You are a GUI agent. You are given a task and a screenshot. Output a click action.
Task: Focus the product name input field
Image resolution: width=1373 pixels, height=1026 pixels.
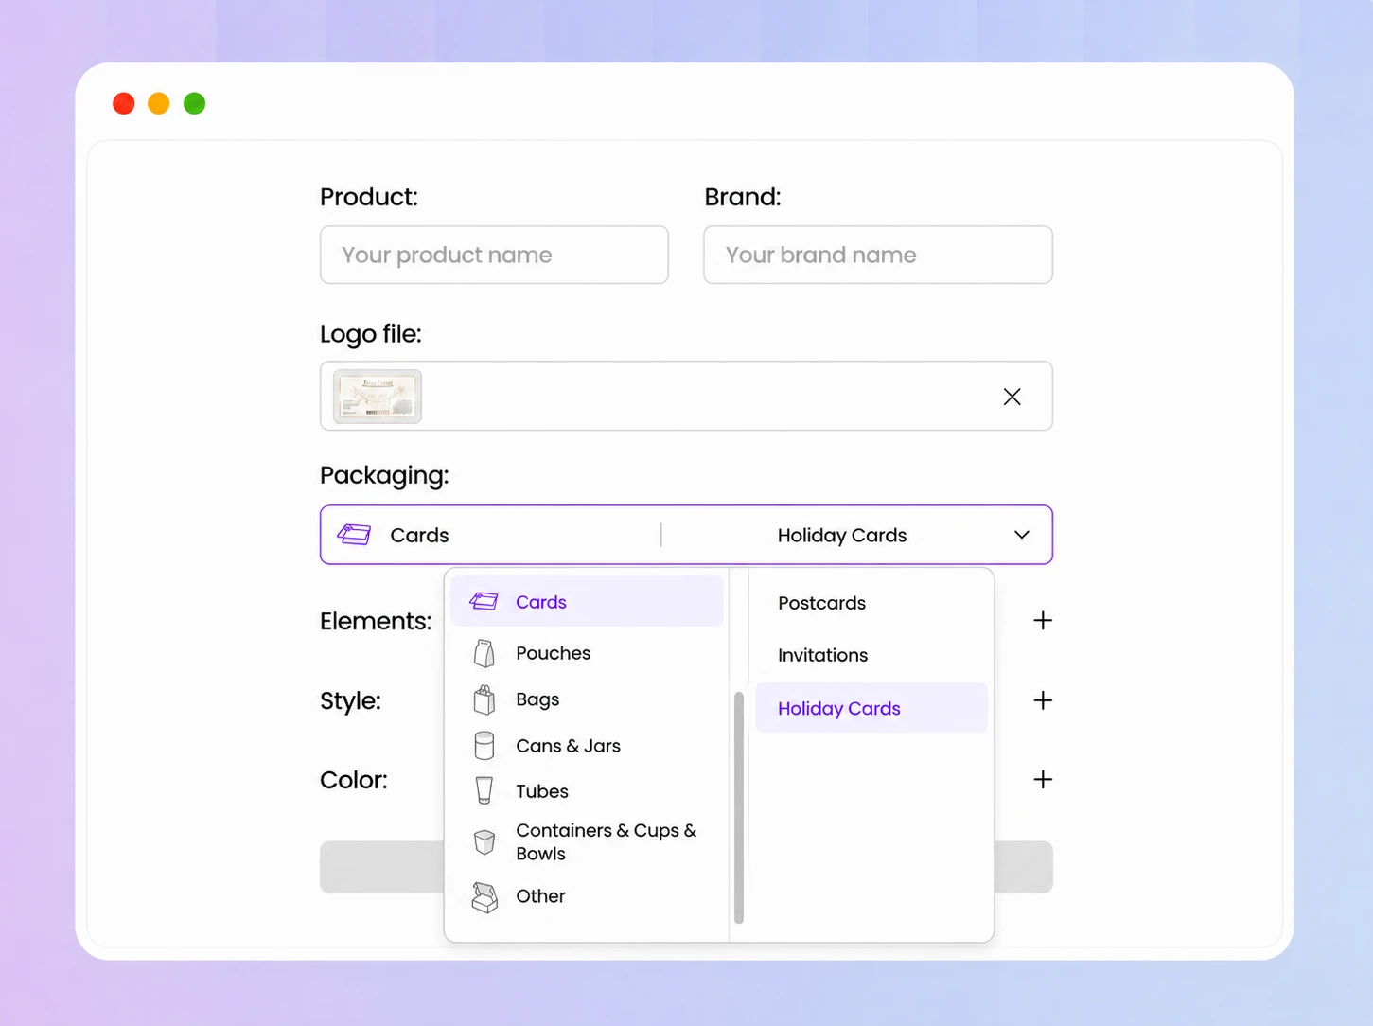pyautogui.click(x=494, y=255)
